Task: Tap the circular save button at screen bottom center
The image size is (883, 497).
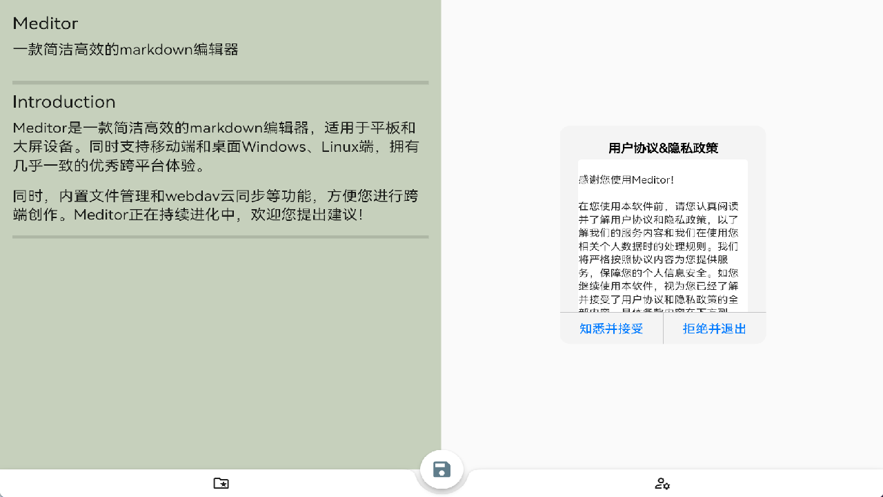Action: [x=441, y=469]
